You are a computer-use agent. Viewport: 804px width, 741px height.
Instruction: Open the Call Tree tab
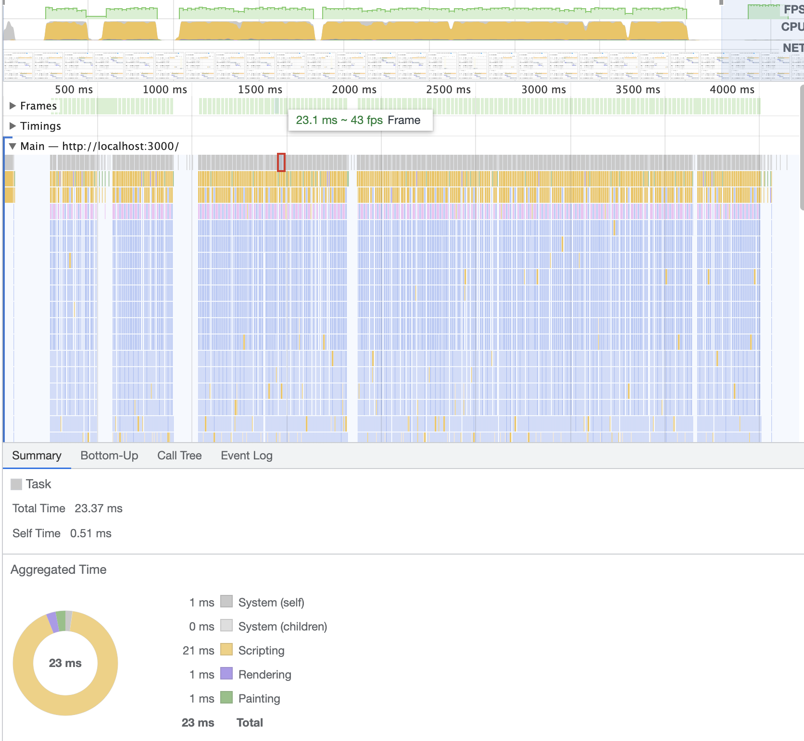click(179, 456)
